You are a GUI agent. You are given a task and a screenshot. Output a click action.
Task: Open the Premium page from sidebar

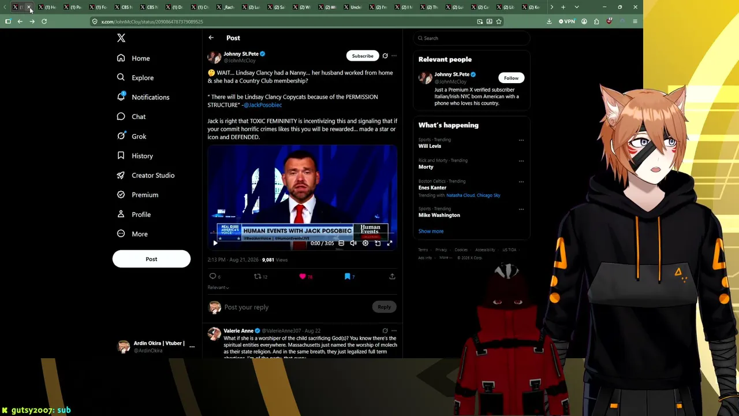coord(137,195)
